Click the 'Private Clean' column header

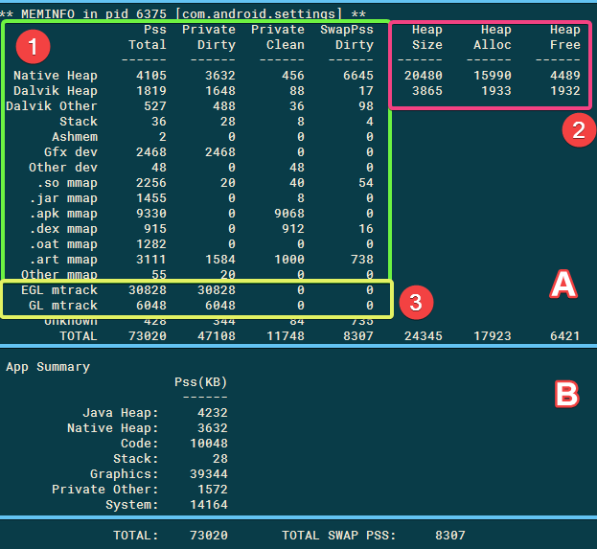278,37
